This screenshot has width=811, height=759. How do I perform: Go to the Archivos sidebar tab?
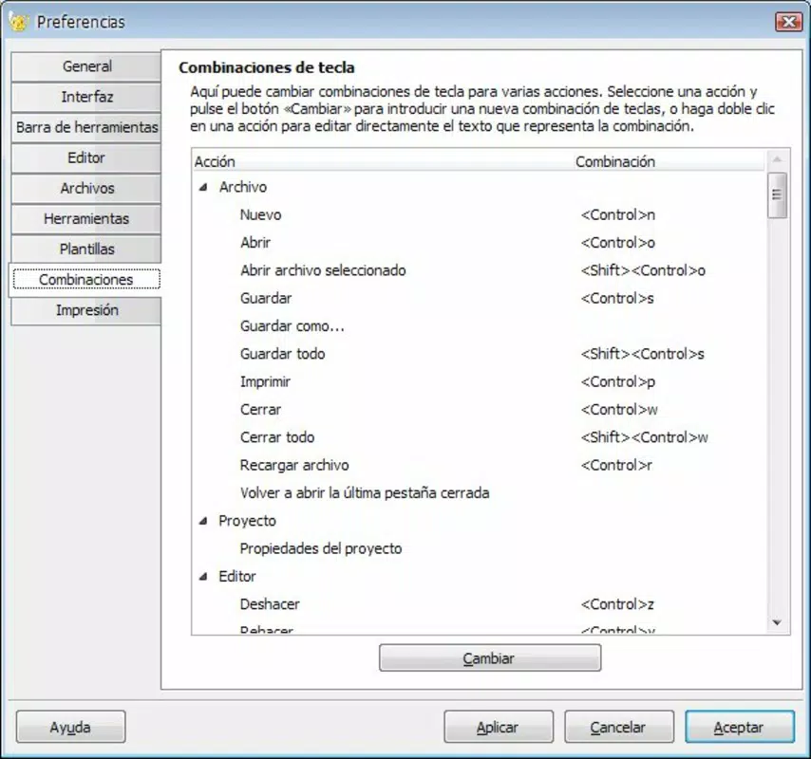(x=86, y=188)
